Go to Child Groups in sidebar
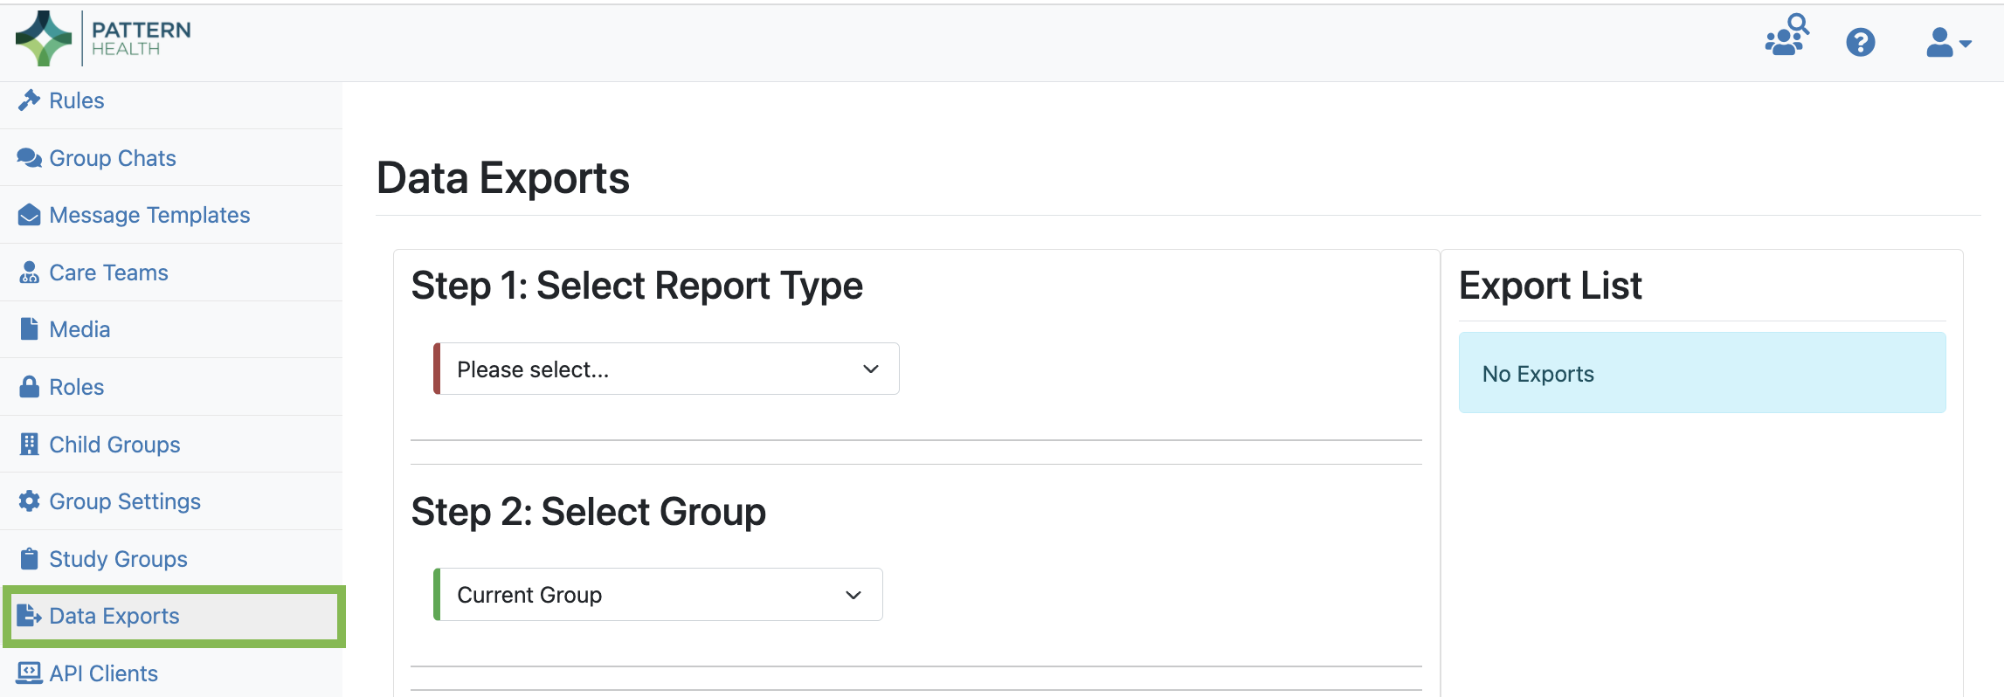The height and width of the screenshot is (697, 2004). 114,445
